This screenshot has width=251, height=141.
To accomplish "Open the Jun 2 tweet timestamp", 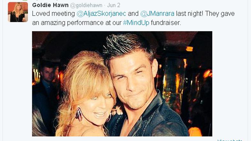I will click(x=114, y=5).
